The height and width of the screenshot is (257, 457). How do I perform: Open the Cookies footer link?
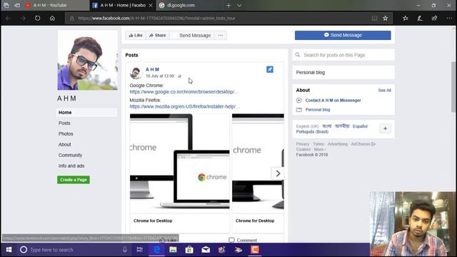(x=303, y=149)
